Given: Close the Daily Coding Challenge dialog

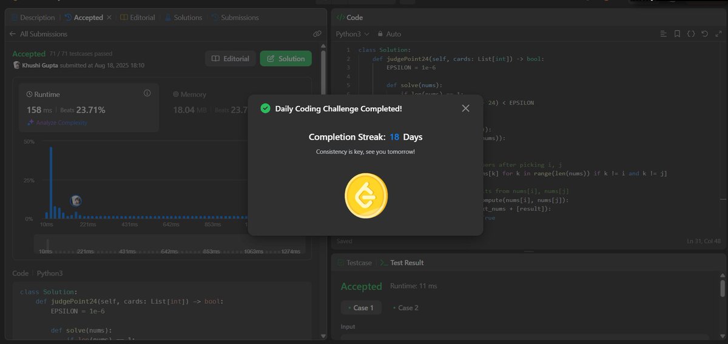Looking at the screenshot, I should coord(465,108).
